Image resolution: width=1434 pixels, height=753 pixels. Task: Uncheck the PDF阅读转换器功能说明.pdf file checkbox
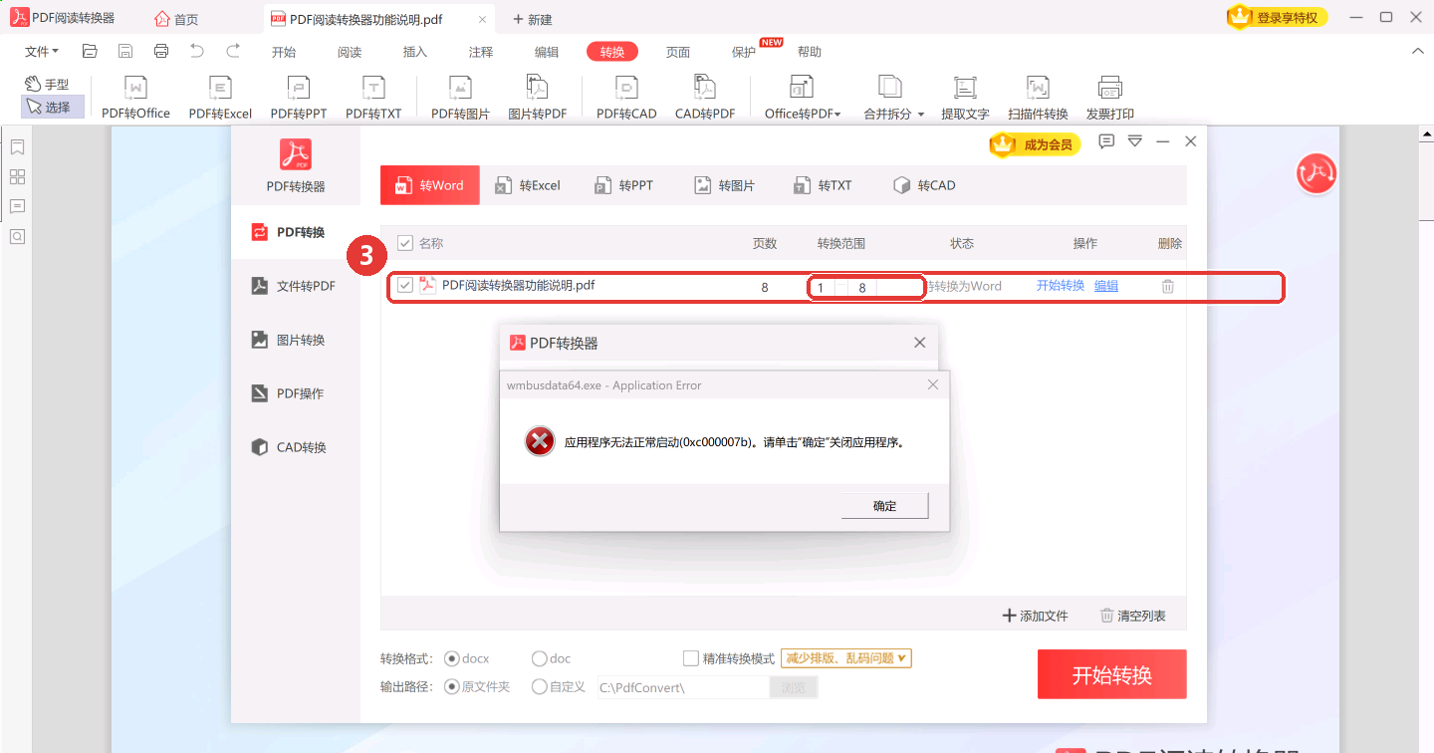(405, 286)
